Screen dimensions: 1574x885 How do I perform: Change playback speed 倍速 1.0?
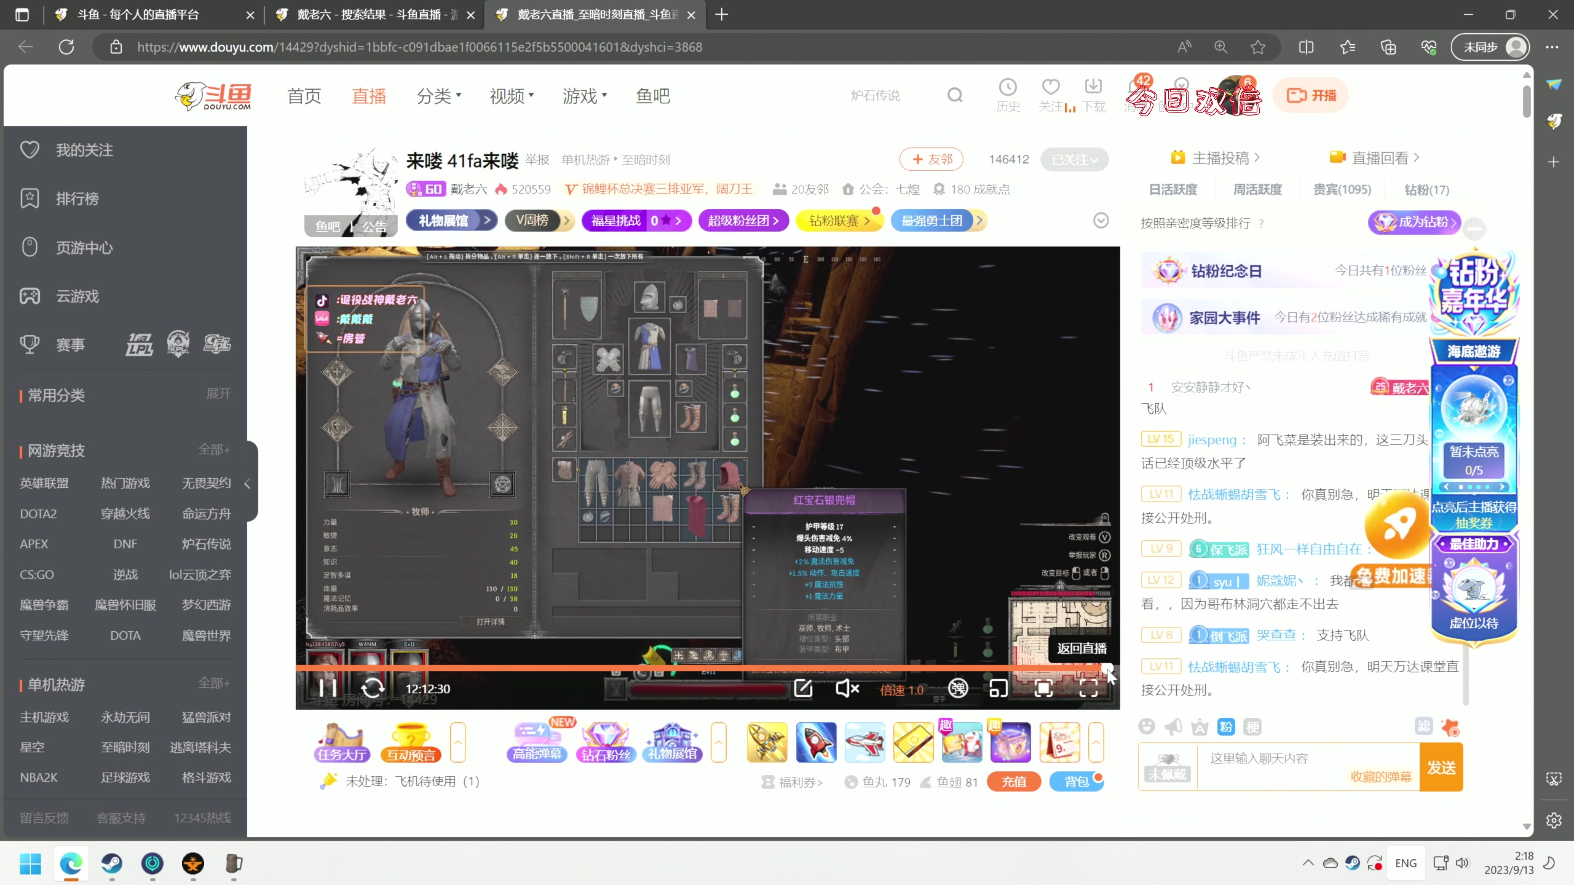pyautogui.click(x=901, y=690)
